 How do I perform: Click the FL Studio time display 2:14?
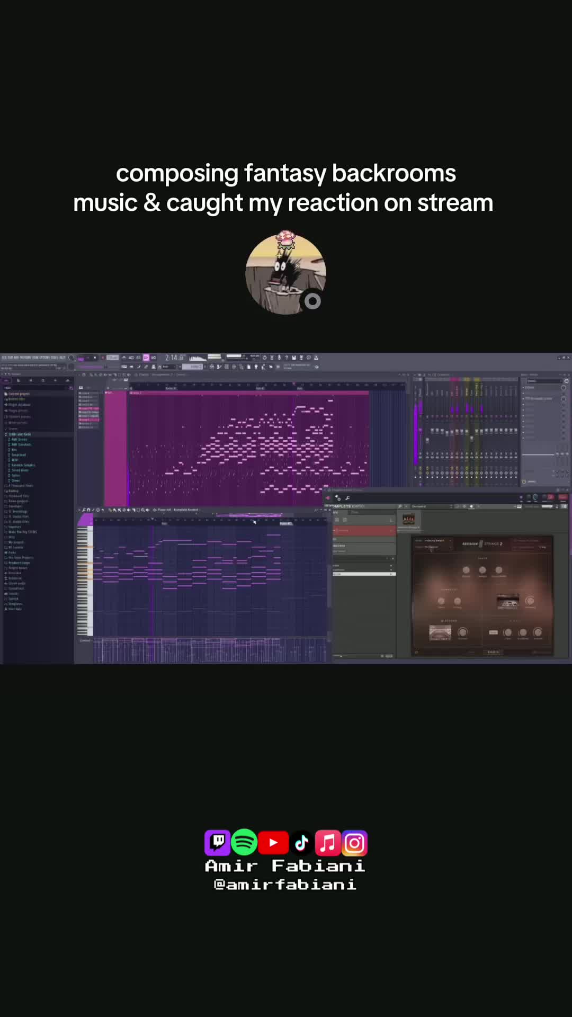tap(174, 358)
